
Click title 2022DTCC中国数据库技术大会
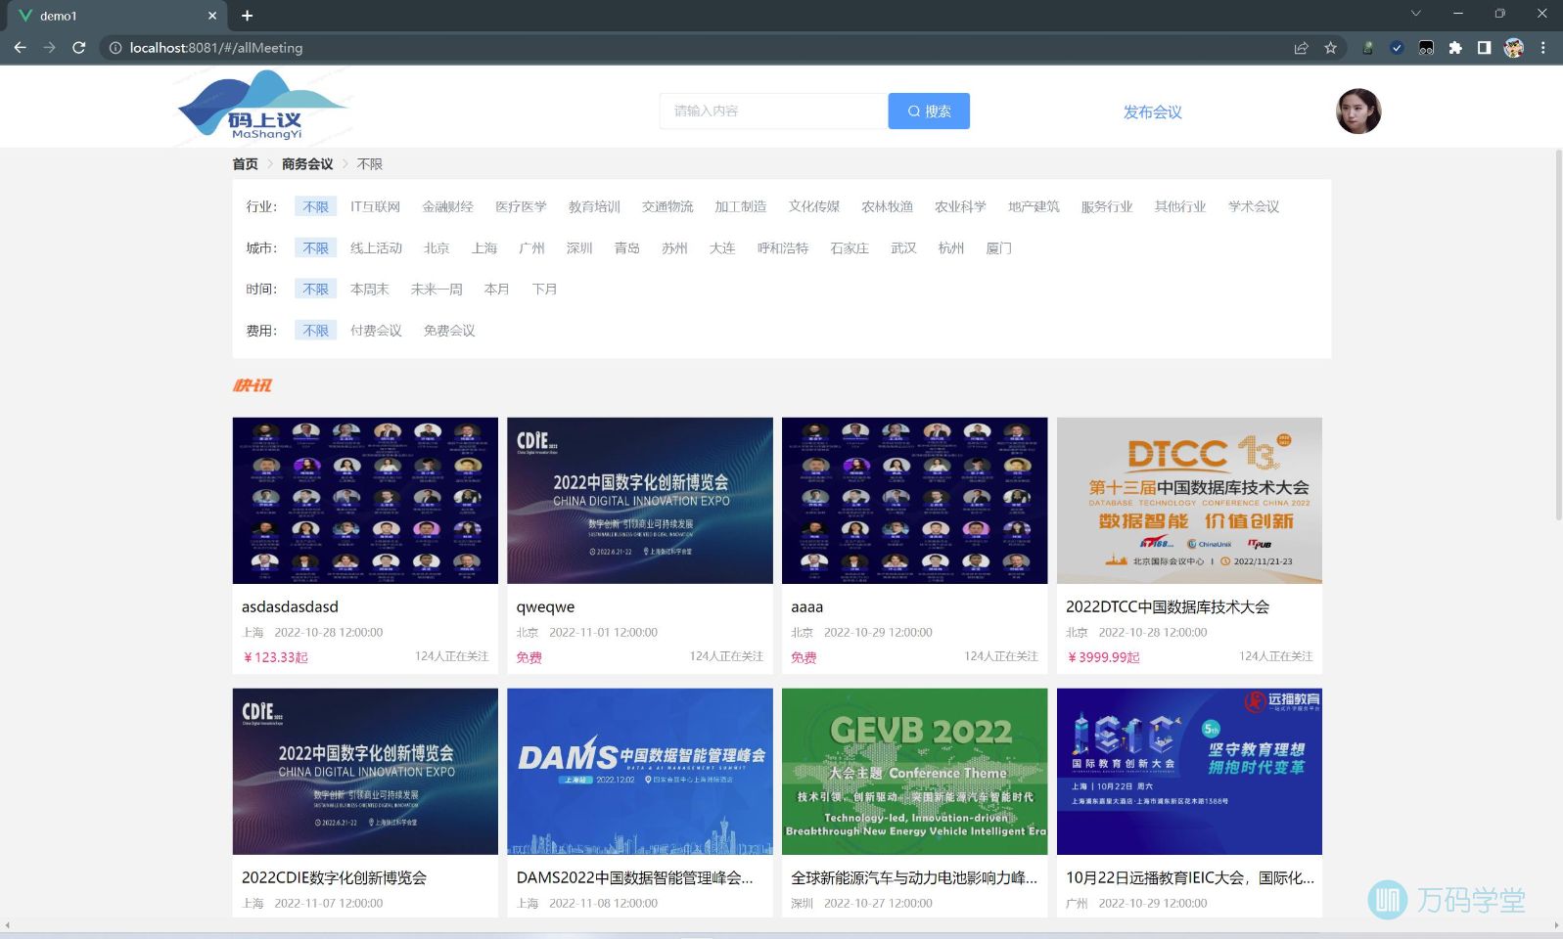1168,606
